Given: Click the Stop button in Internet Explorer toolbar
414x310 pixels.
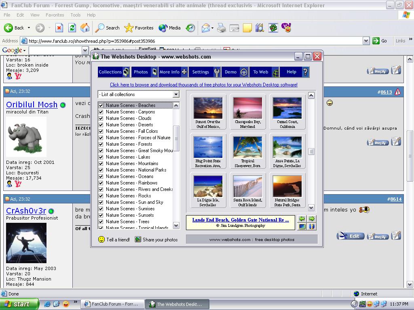Looking at the screenshot, I should tap(59, 28).
